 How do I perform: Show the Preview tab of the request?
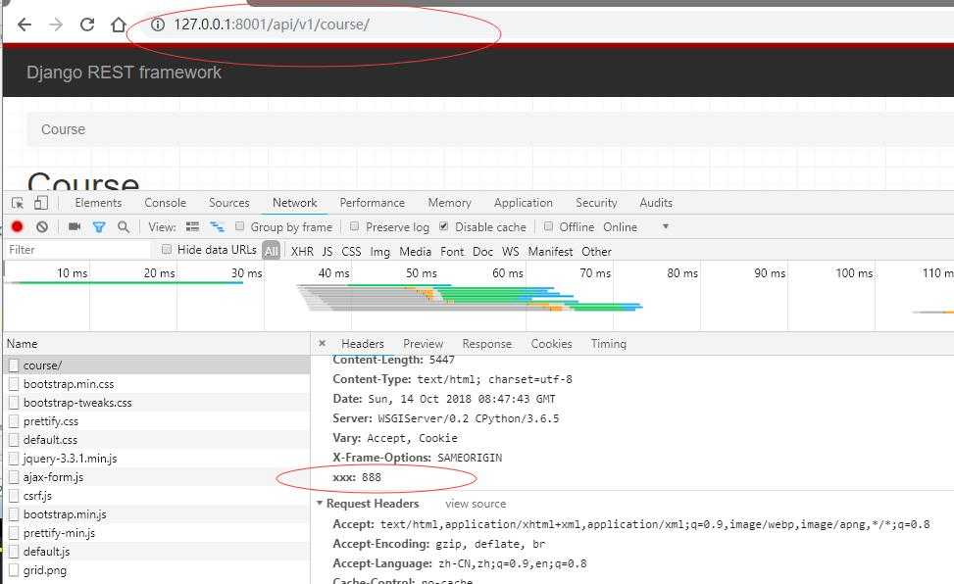tap(423, 344)
